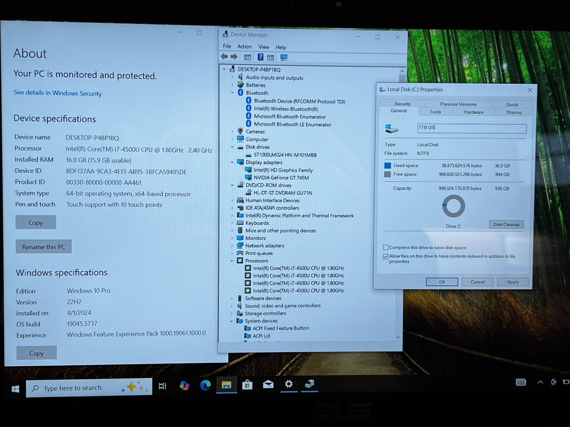The width and height of the screenshot is (570, 427).
Task: Click Cancel in Local Disk Properties
Action: pos(477,282)
